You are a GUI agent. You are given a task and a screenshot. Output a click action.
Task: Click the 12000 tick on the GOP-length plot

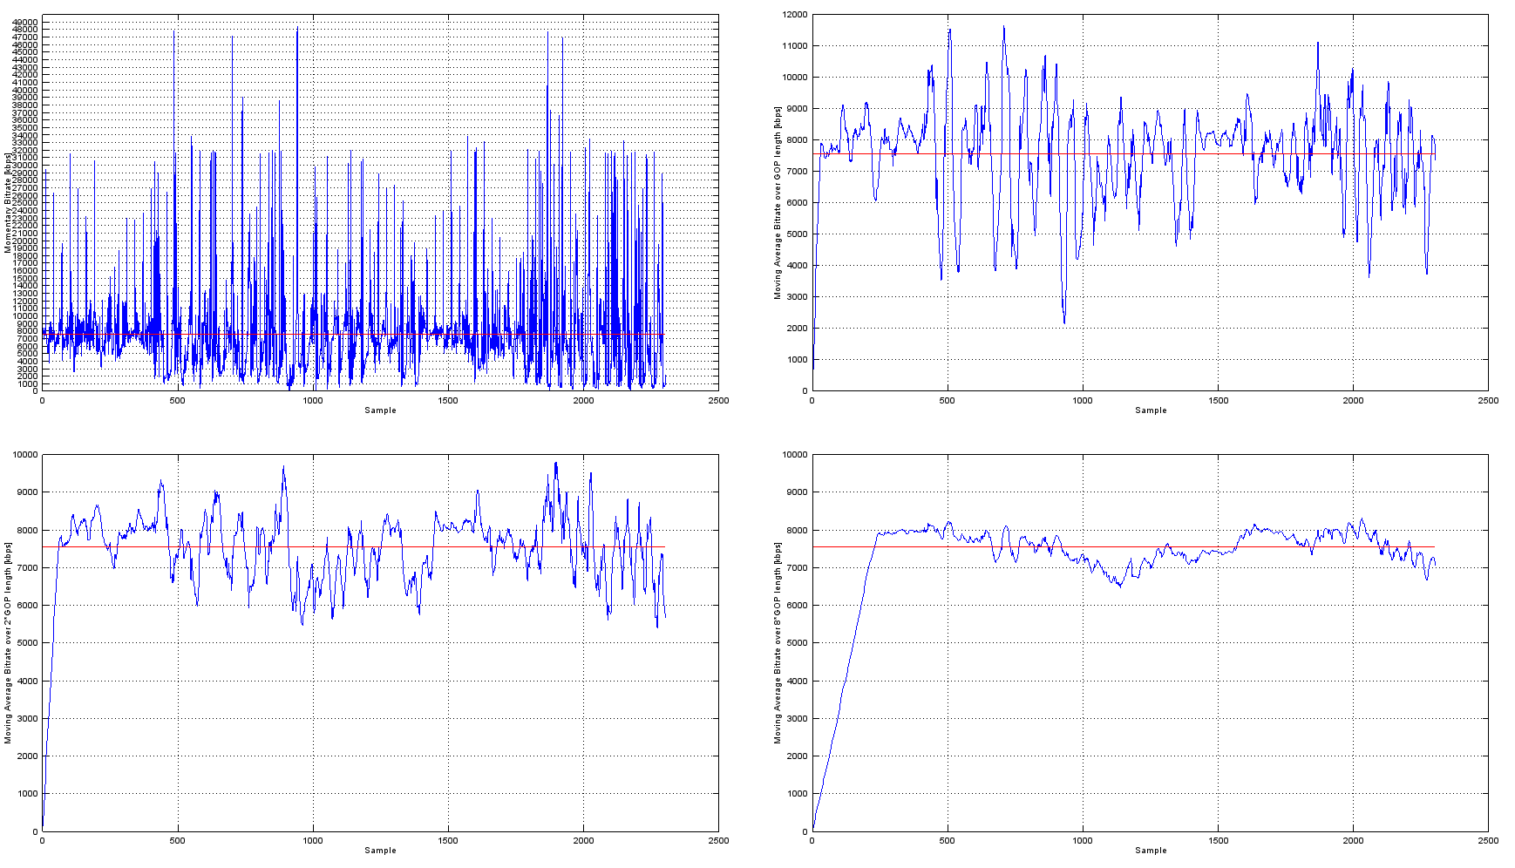(x=795, y=15)
